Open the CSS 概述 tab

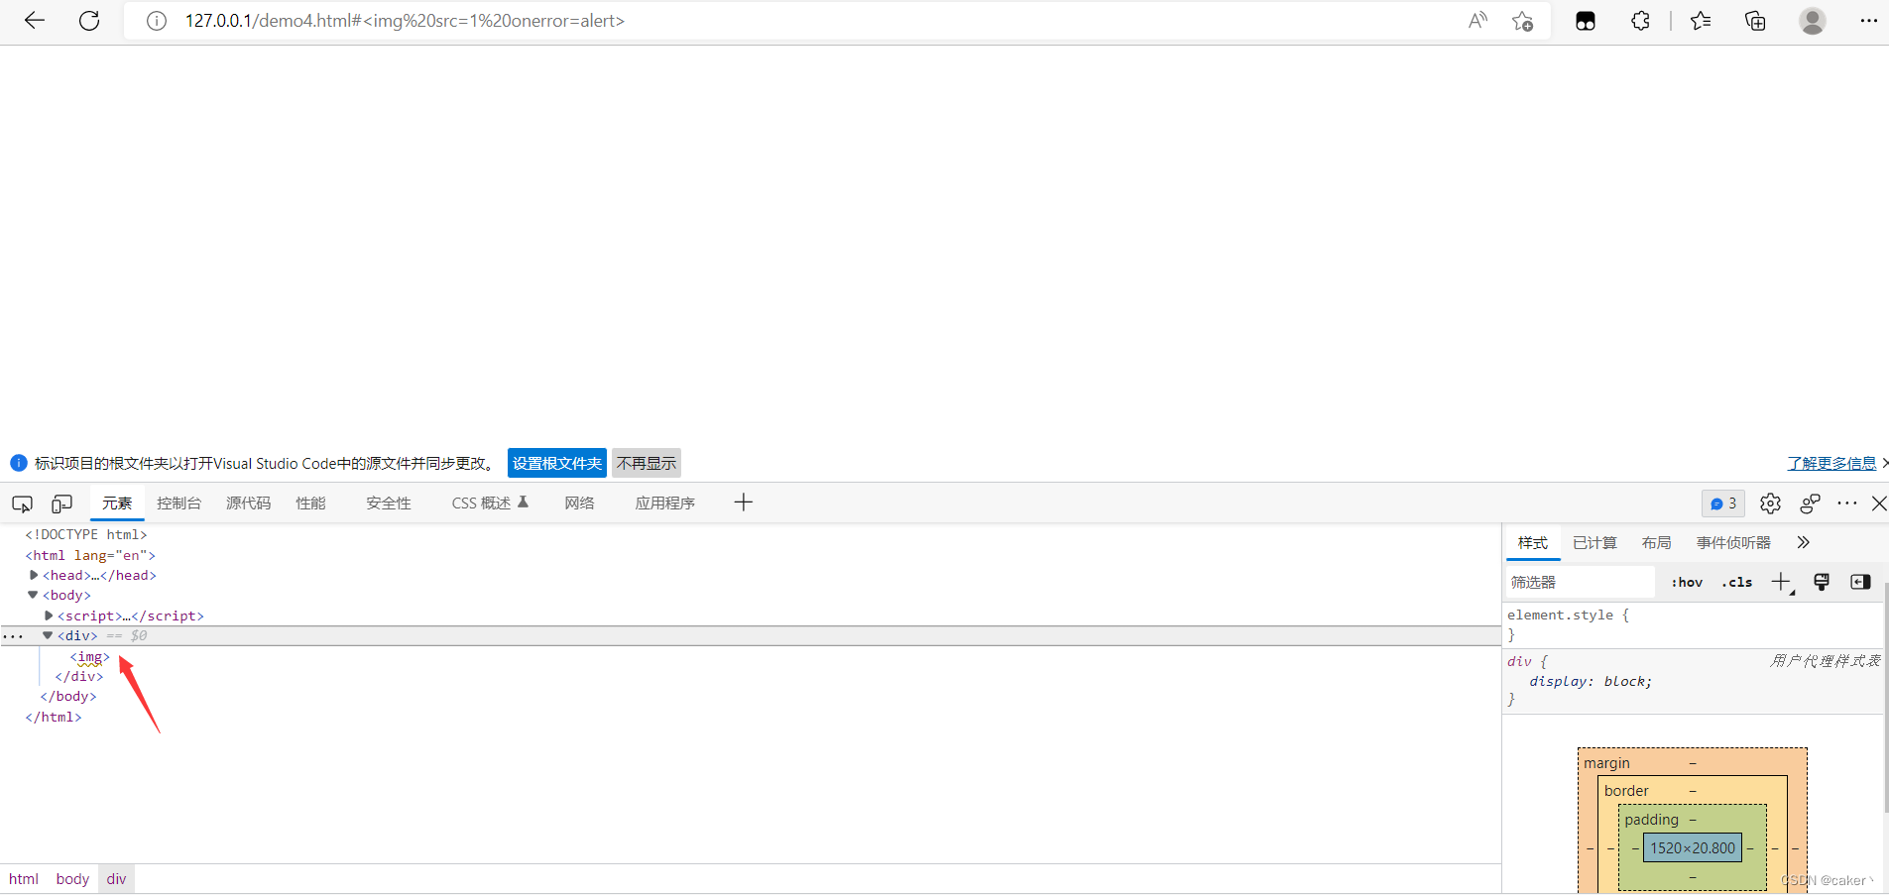490,503
